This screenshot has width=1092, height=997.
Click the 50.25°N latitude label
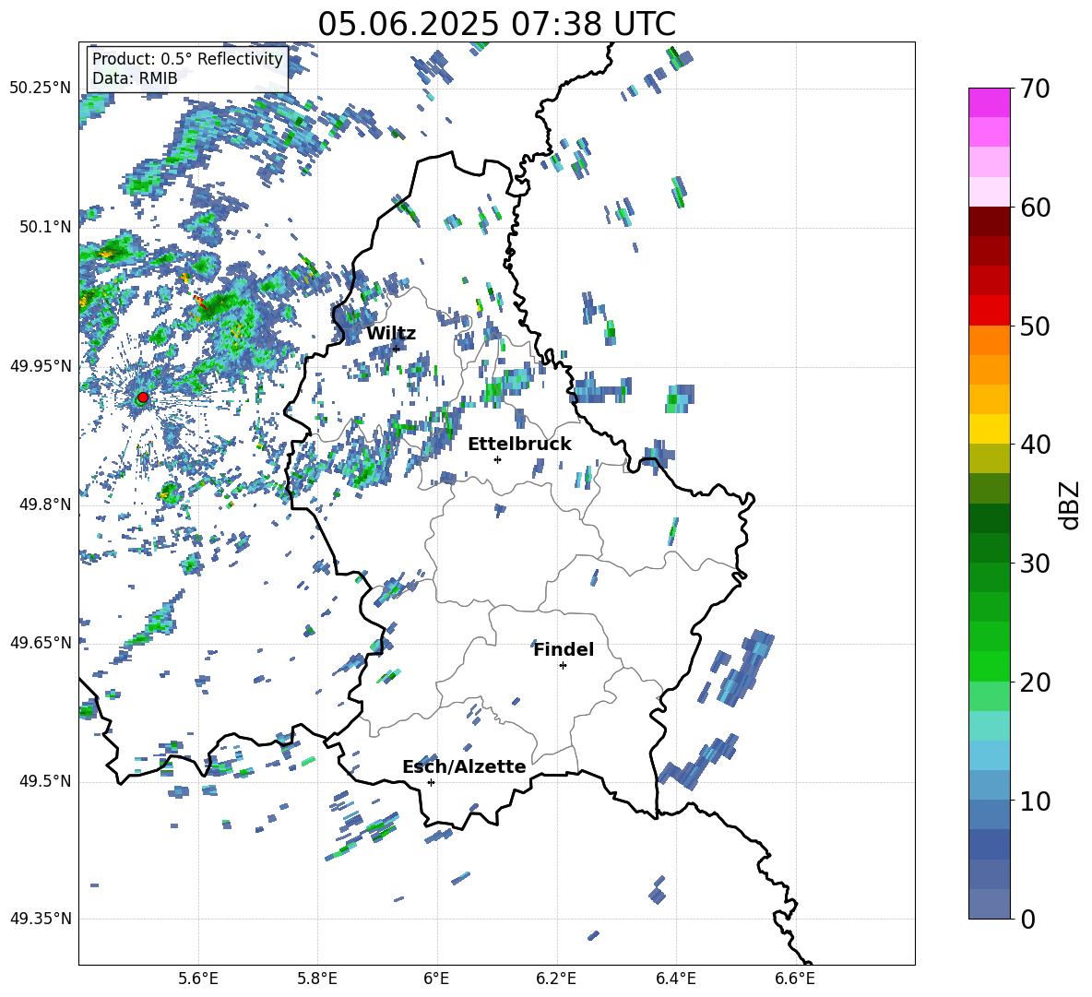click(41, 89)
